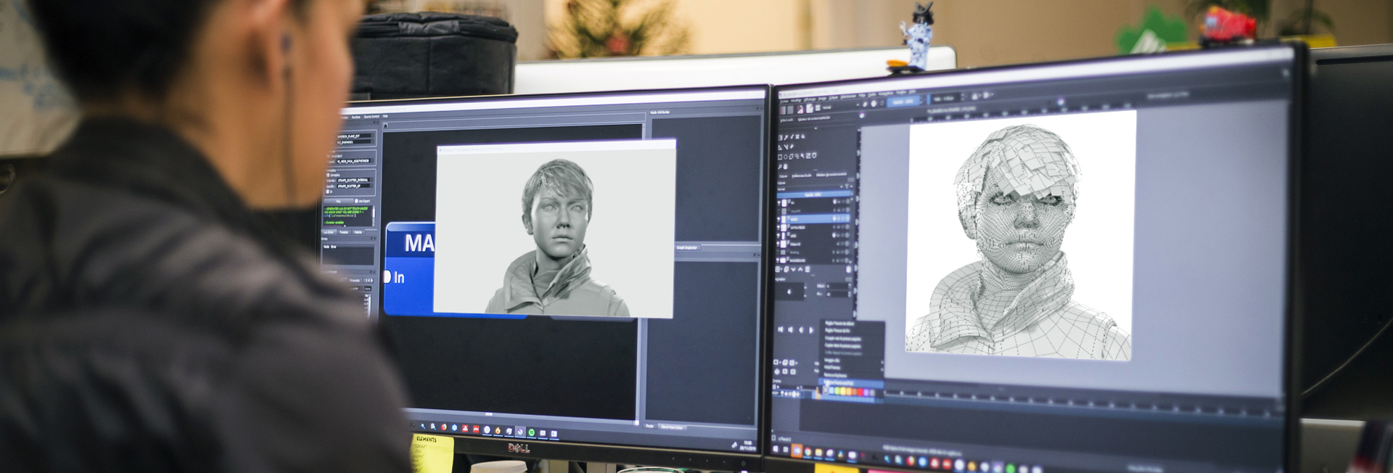1393x473 pixels.
Task: Hide the highlighted layer using its eye icon
Action: [780, 218]
